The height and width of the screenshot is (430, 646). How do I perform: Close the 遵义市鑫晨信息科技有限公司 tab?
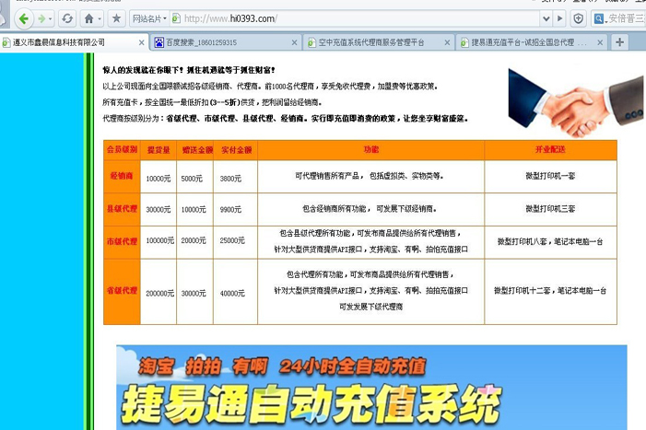click(141, 42)
